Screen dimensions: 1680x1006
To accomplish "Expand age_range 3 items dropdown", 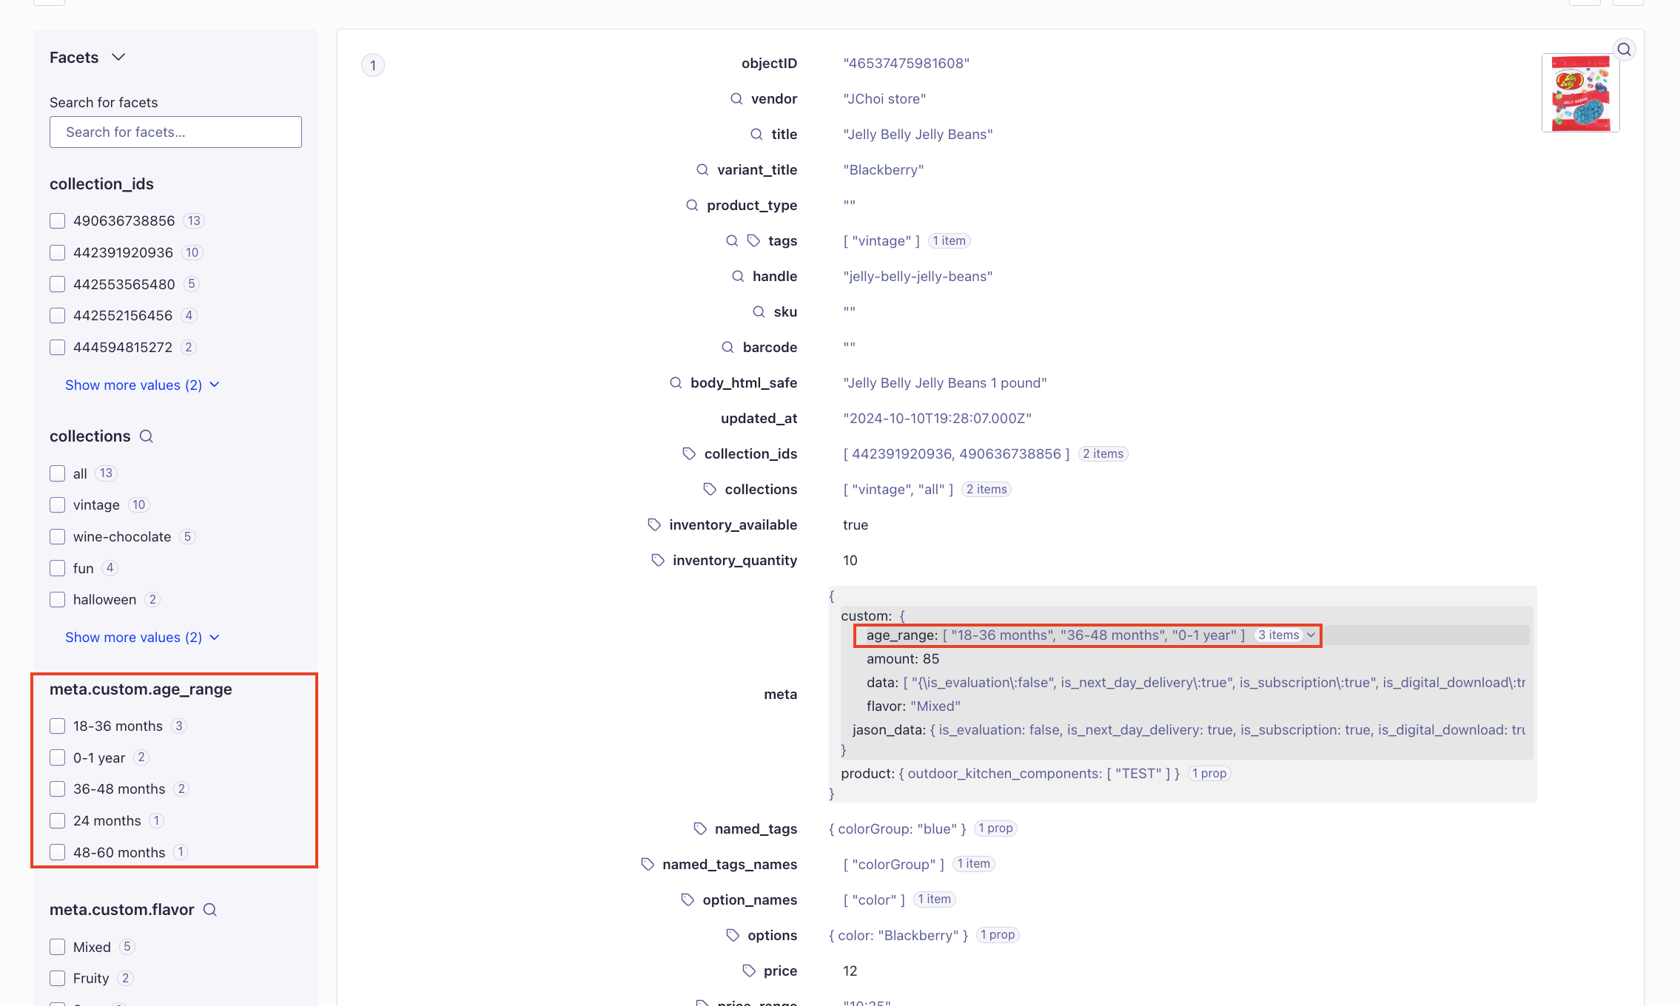I will pyautogui.click(x=1286, y=635).
